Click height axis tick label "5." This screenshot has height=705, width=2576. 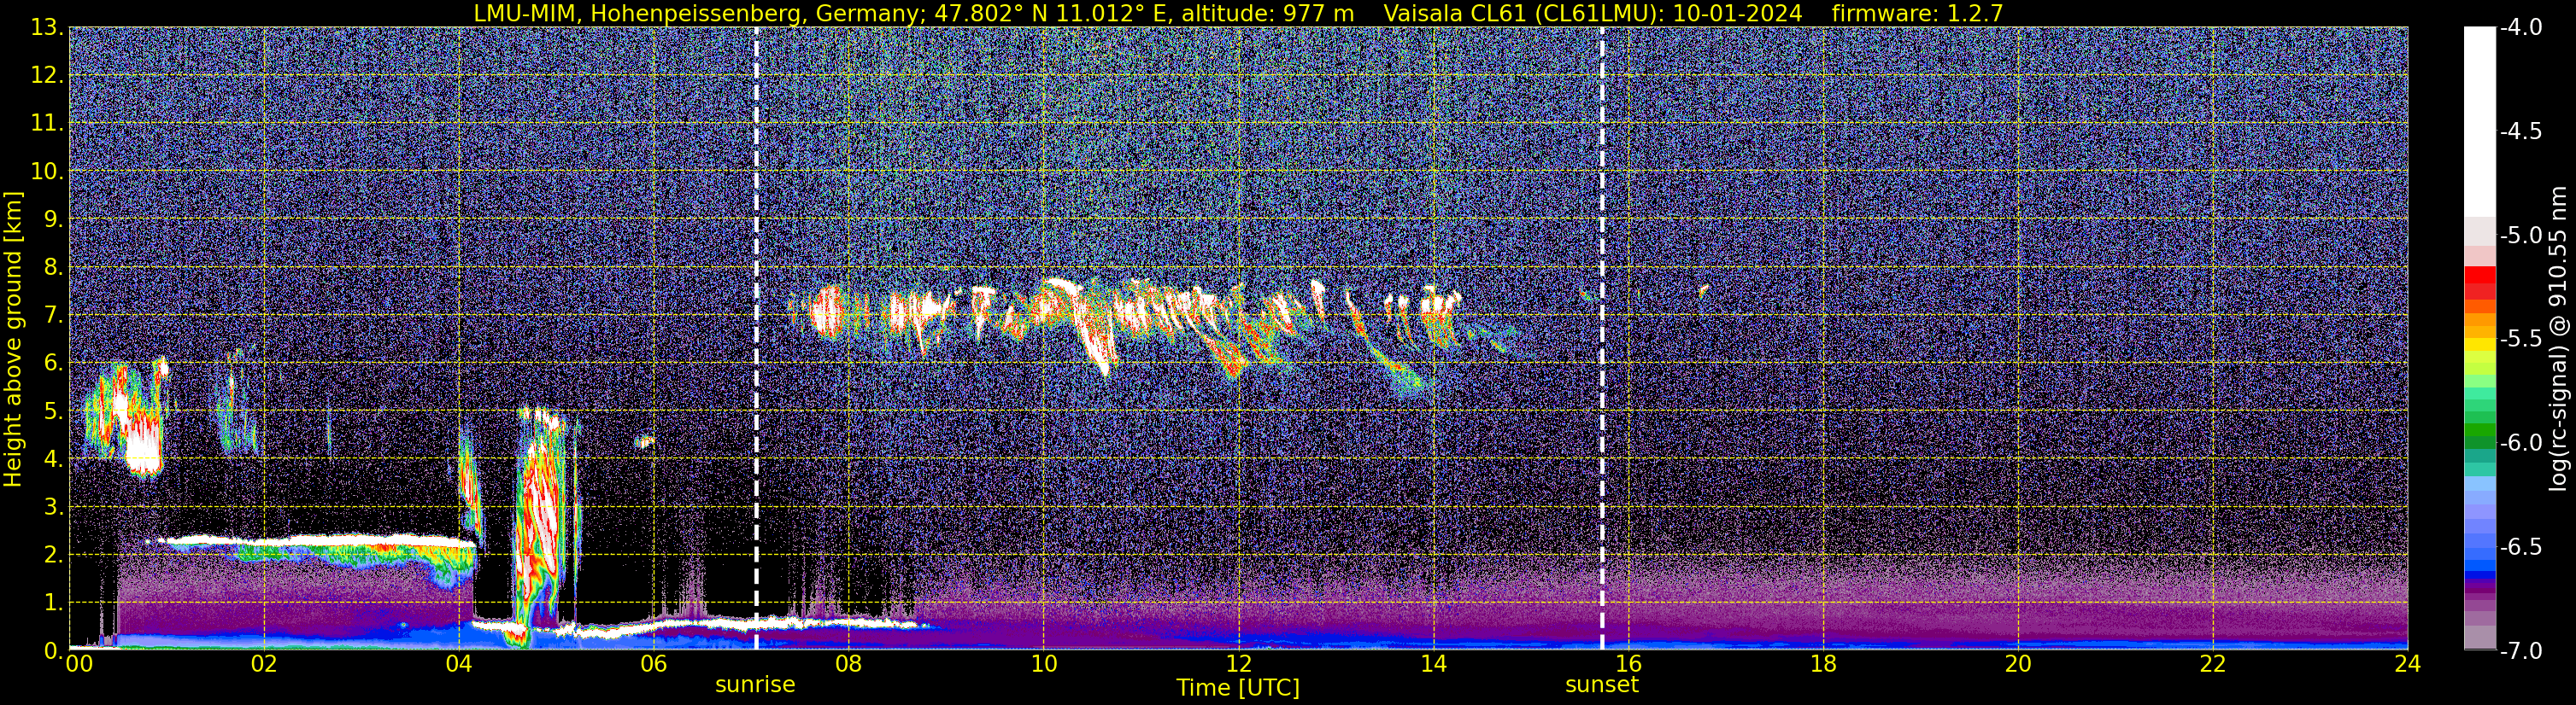(x=54, y=411)
